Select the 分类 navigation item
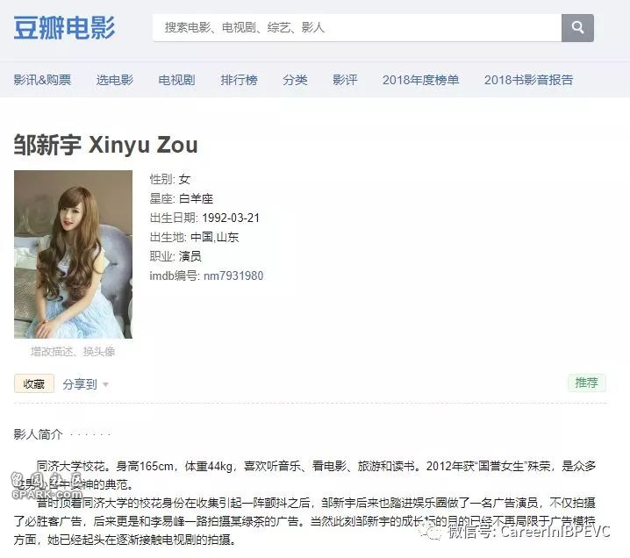 295,80
